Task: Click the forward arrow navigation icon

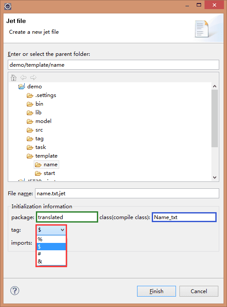Action: [33, 78]
